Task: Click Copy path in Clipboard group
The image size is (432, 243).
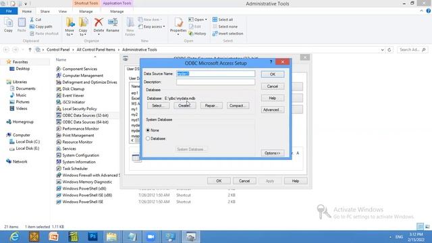Action: point(40,27)
